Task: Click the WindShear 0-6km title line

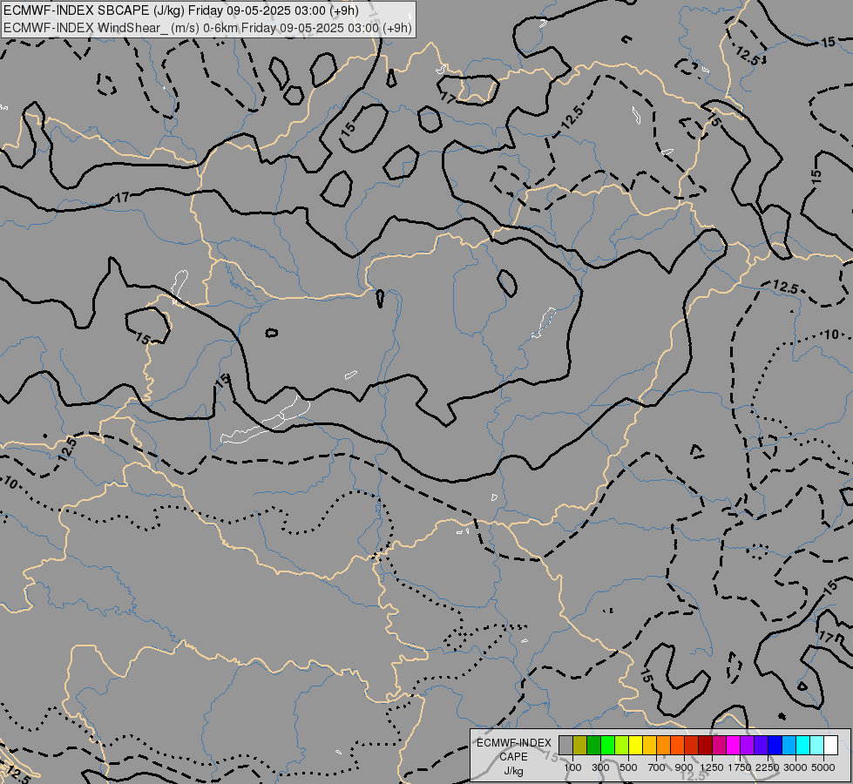Action: pos(208,28)
